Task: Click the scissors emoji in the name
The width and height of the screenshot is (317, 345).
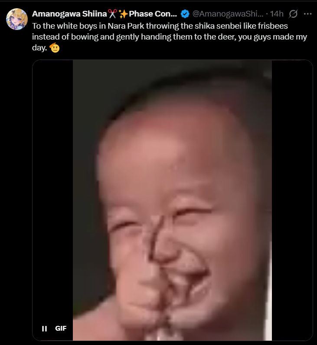Action: [112, 14]
